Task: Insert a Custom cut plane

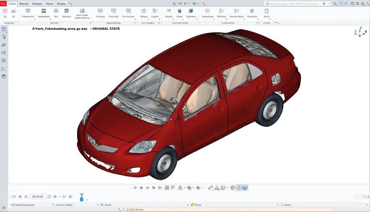Action: click(155, 13)
